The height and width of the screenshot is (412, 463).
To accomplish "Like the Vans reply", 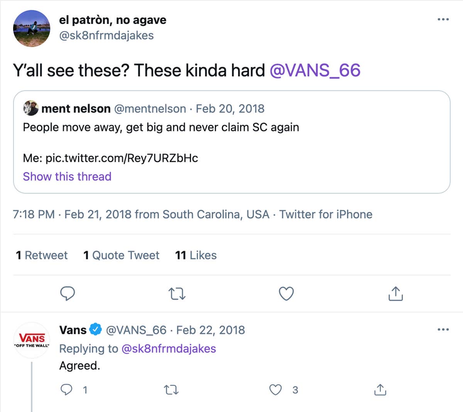I will point(275,390).
